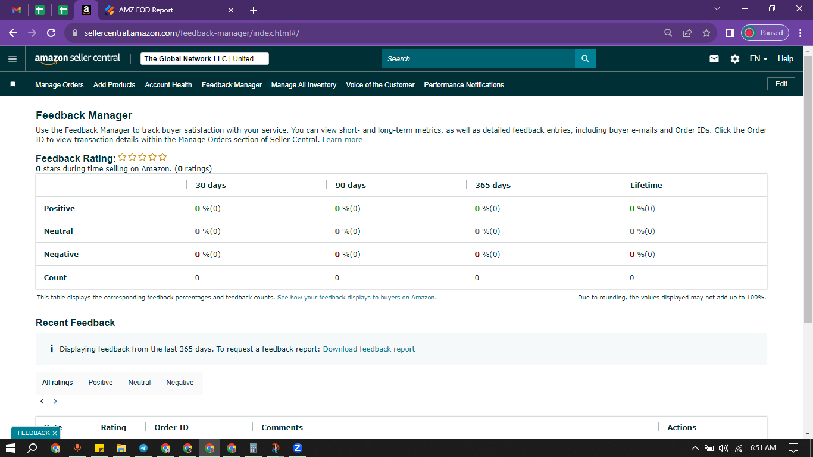813x457 pixels.
Task: Click the share page icon
Action: 687,33
